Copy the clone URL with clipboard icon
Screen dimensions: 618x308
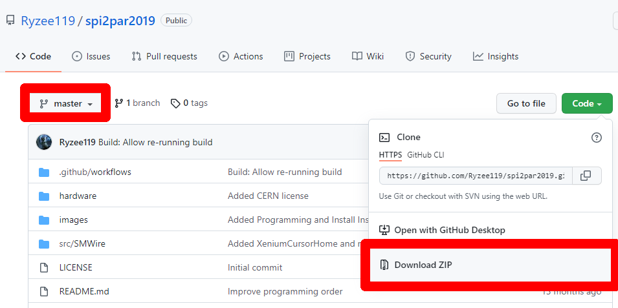coord(586,176)
